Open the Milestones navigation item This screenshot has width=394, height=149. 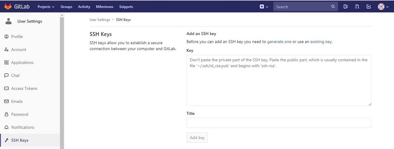tap(104, 7)
